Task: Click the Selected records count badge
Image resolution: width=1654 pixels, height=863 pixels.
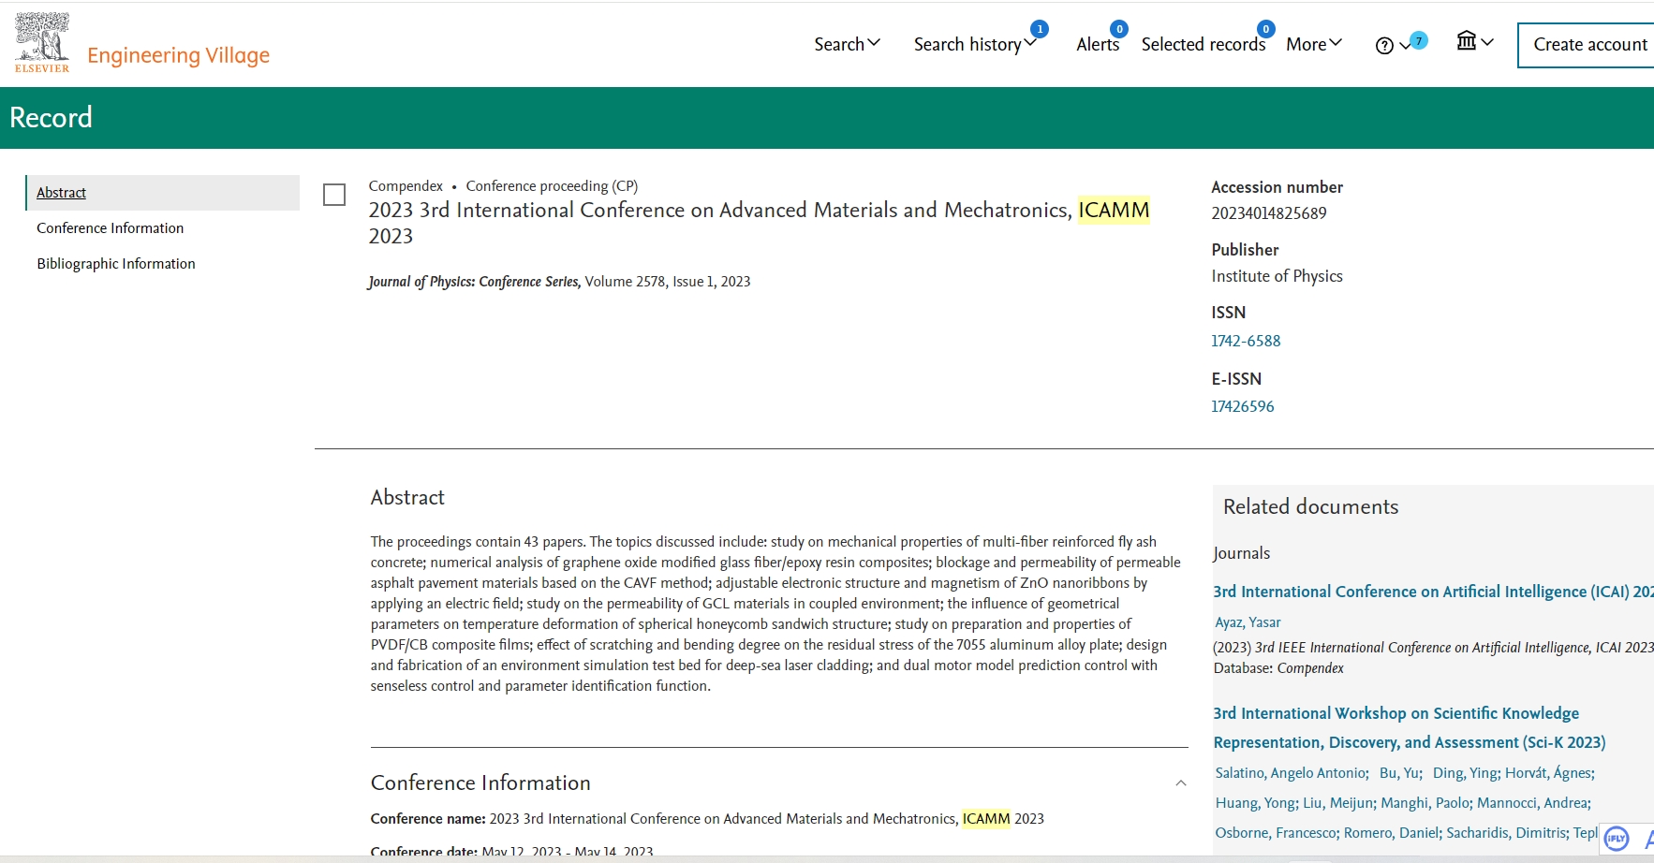Action: 1266,29
